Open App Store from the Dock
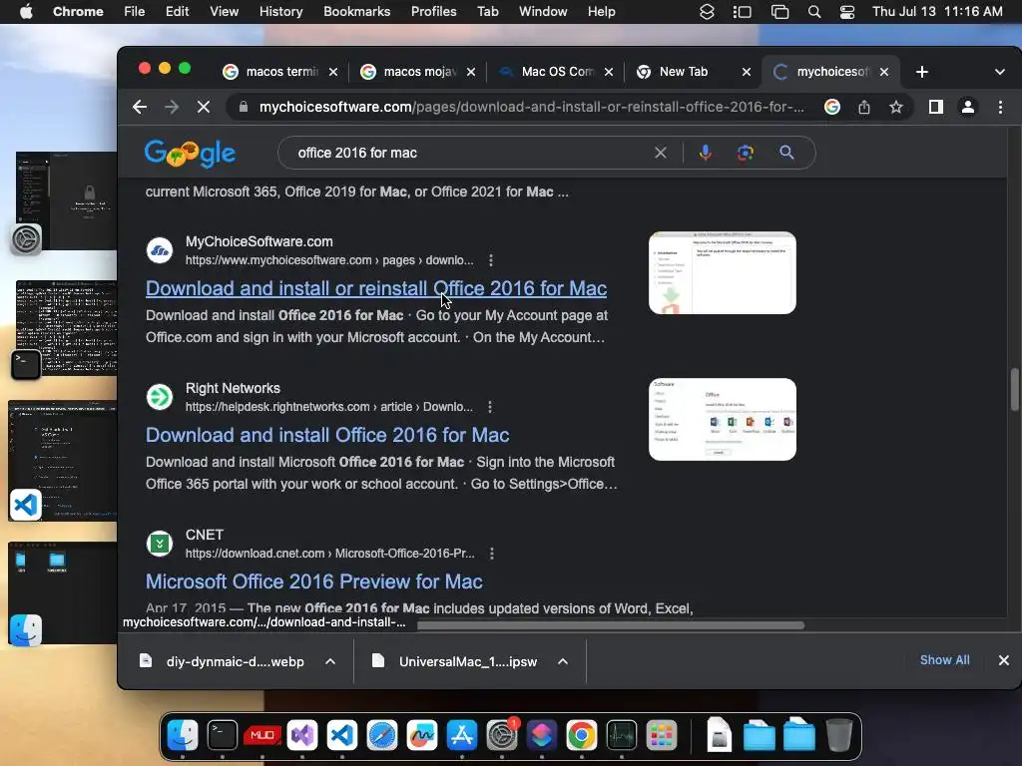The height and width of the screenshot is (766, 1022). coord(461,735)
